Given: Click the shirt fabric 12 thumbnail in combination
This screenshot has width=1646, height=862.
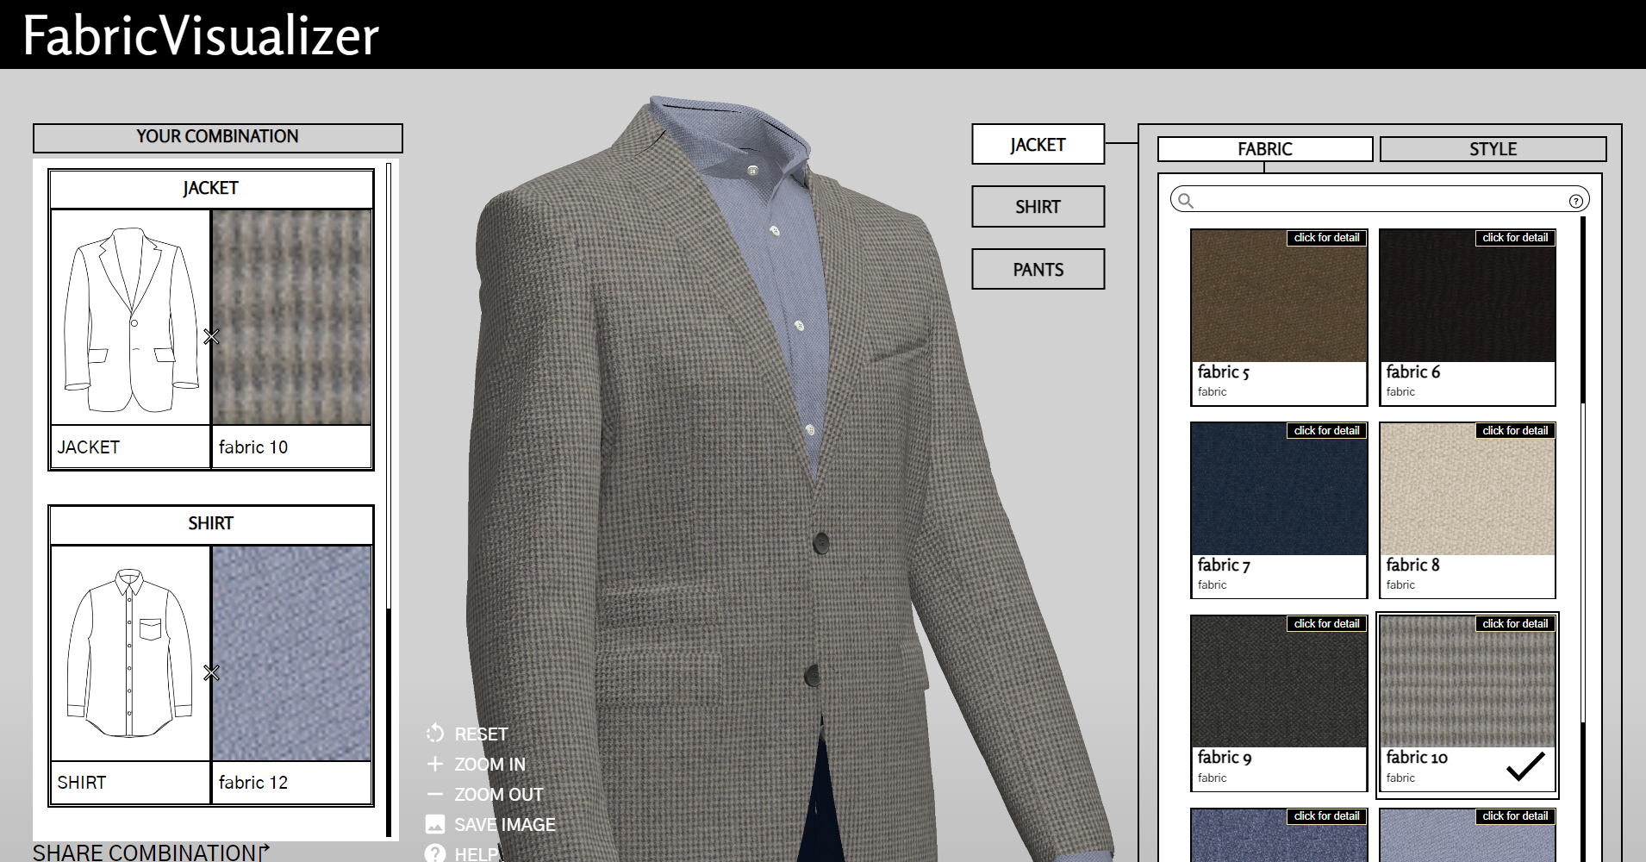Looking at the screenshot, I should point(291,653).
